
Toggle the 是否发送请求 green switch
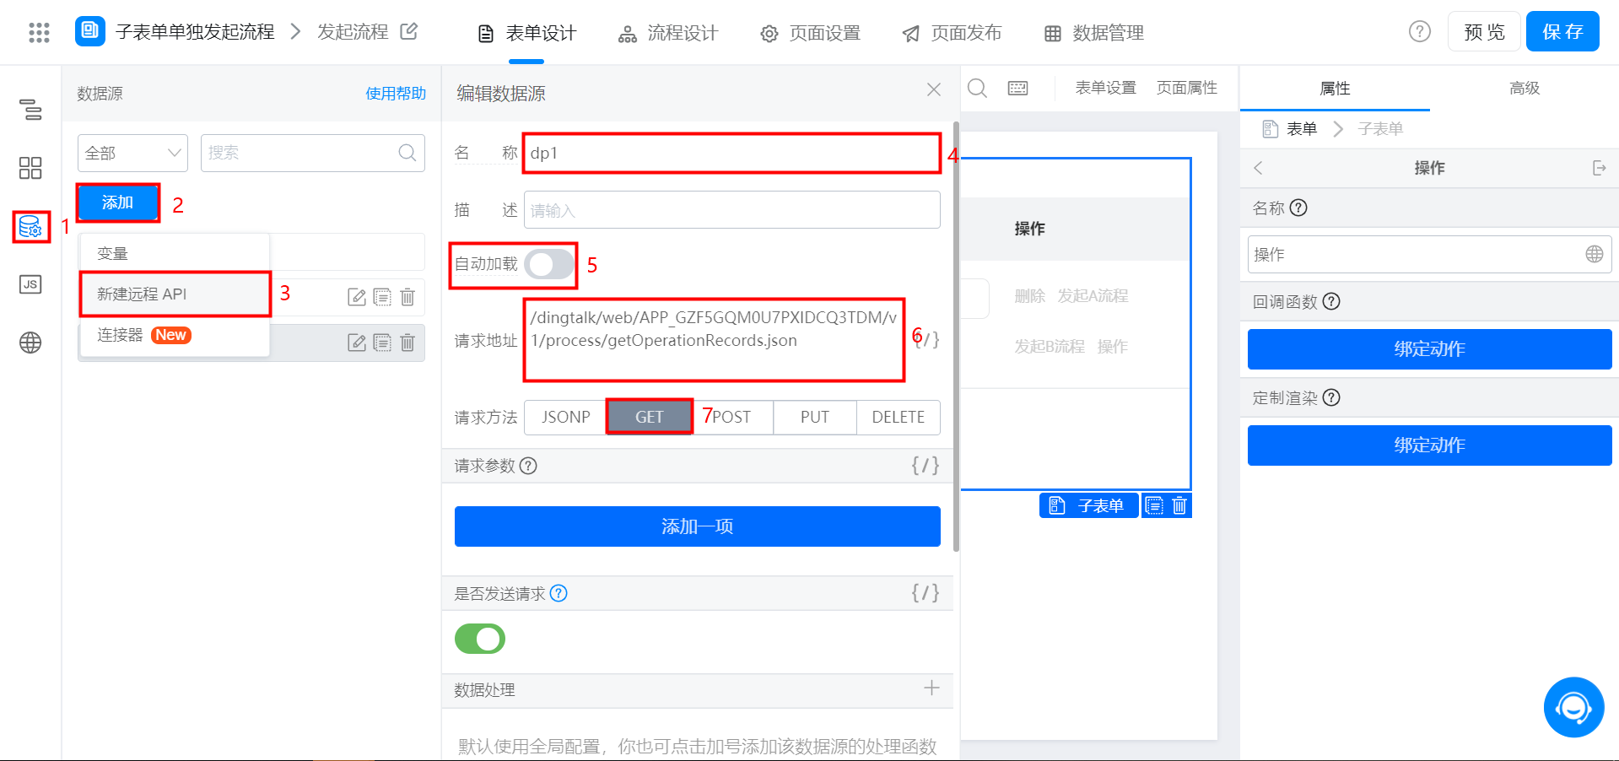pos(480,639)
